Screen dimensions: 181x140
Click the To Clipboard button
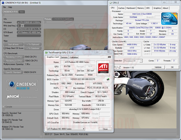coord(33,44)
